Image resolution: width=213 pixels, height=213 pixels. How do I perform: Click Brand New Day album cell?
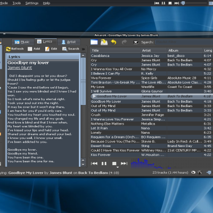coord(180,146)
